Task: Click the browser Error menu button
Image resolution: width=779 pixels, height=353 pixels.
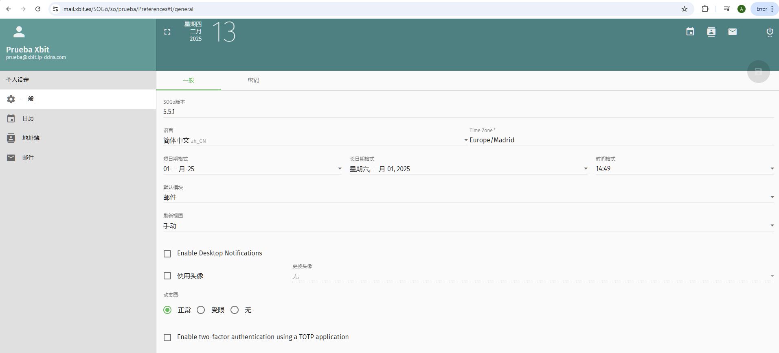Action: coord(764,9)
